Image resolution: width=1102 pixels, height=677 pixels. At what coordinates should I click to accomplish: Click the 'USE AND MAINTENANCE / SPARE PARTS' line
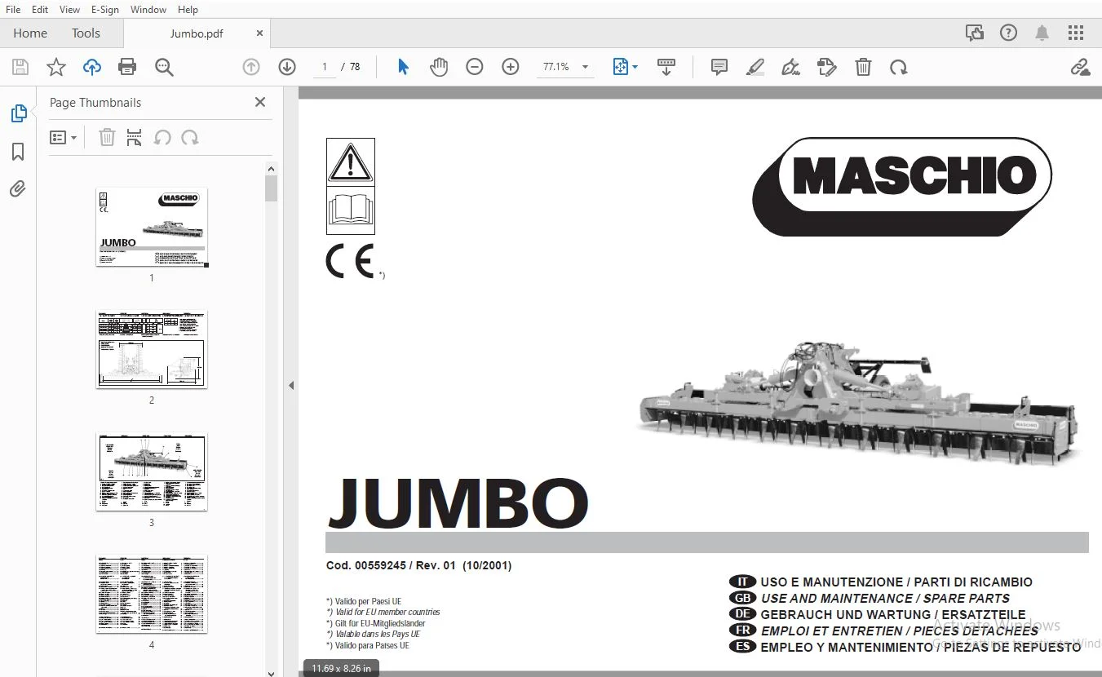pos(885,598)
